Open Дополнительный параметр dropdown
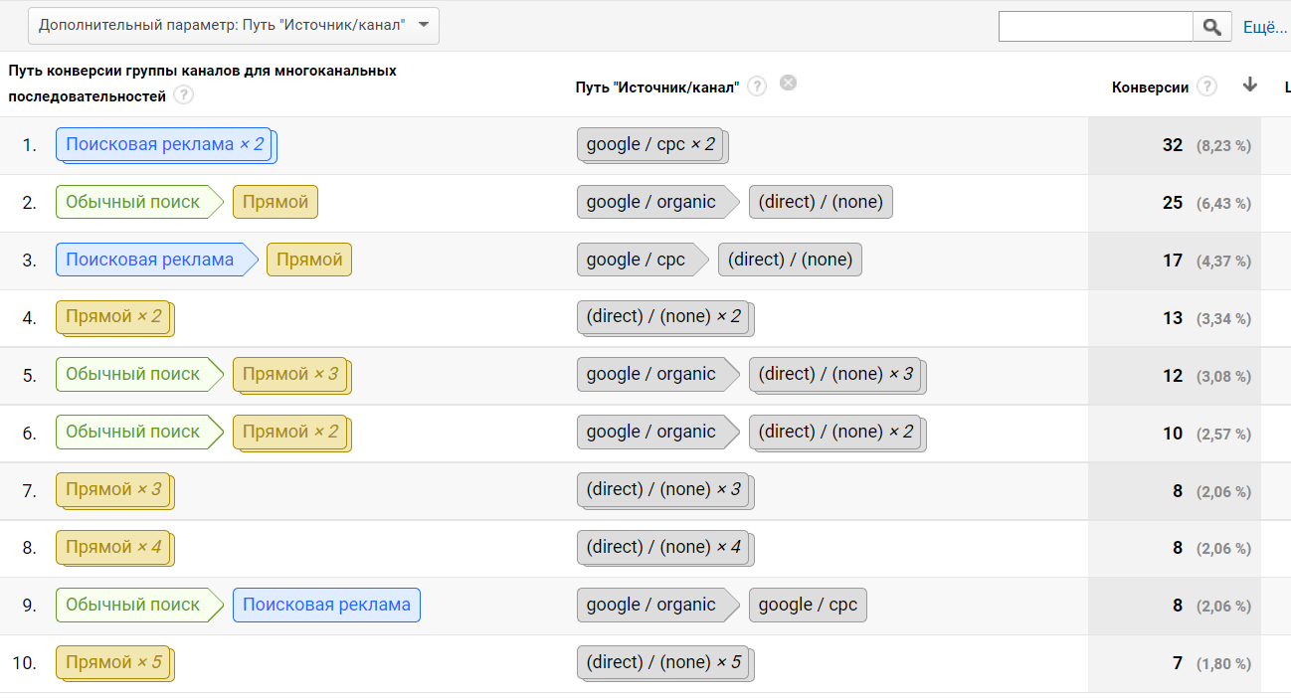The height and width of the screenshot is (700, 1291). (x=234, y=26)
